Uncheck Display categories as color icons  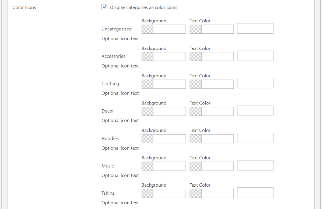coord(105,7)
